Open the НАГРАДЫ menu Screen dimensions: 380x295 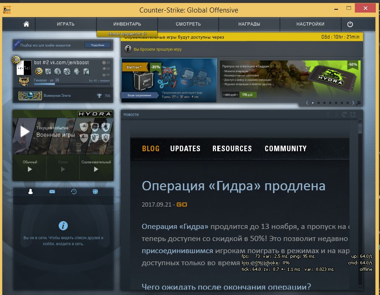pos(249,24)
